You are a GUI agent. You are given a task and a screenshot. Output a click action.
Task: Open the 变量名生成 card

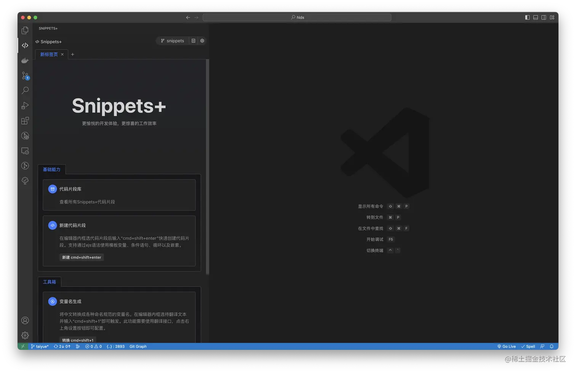[119, 317]
